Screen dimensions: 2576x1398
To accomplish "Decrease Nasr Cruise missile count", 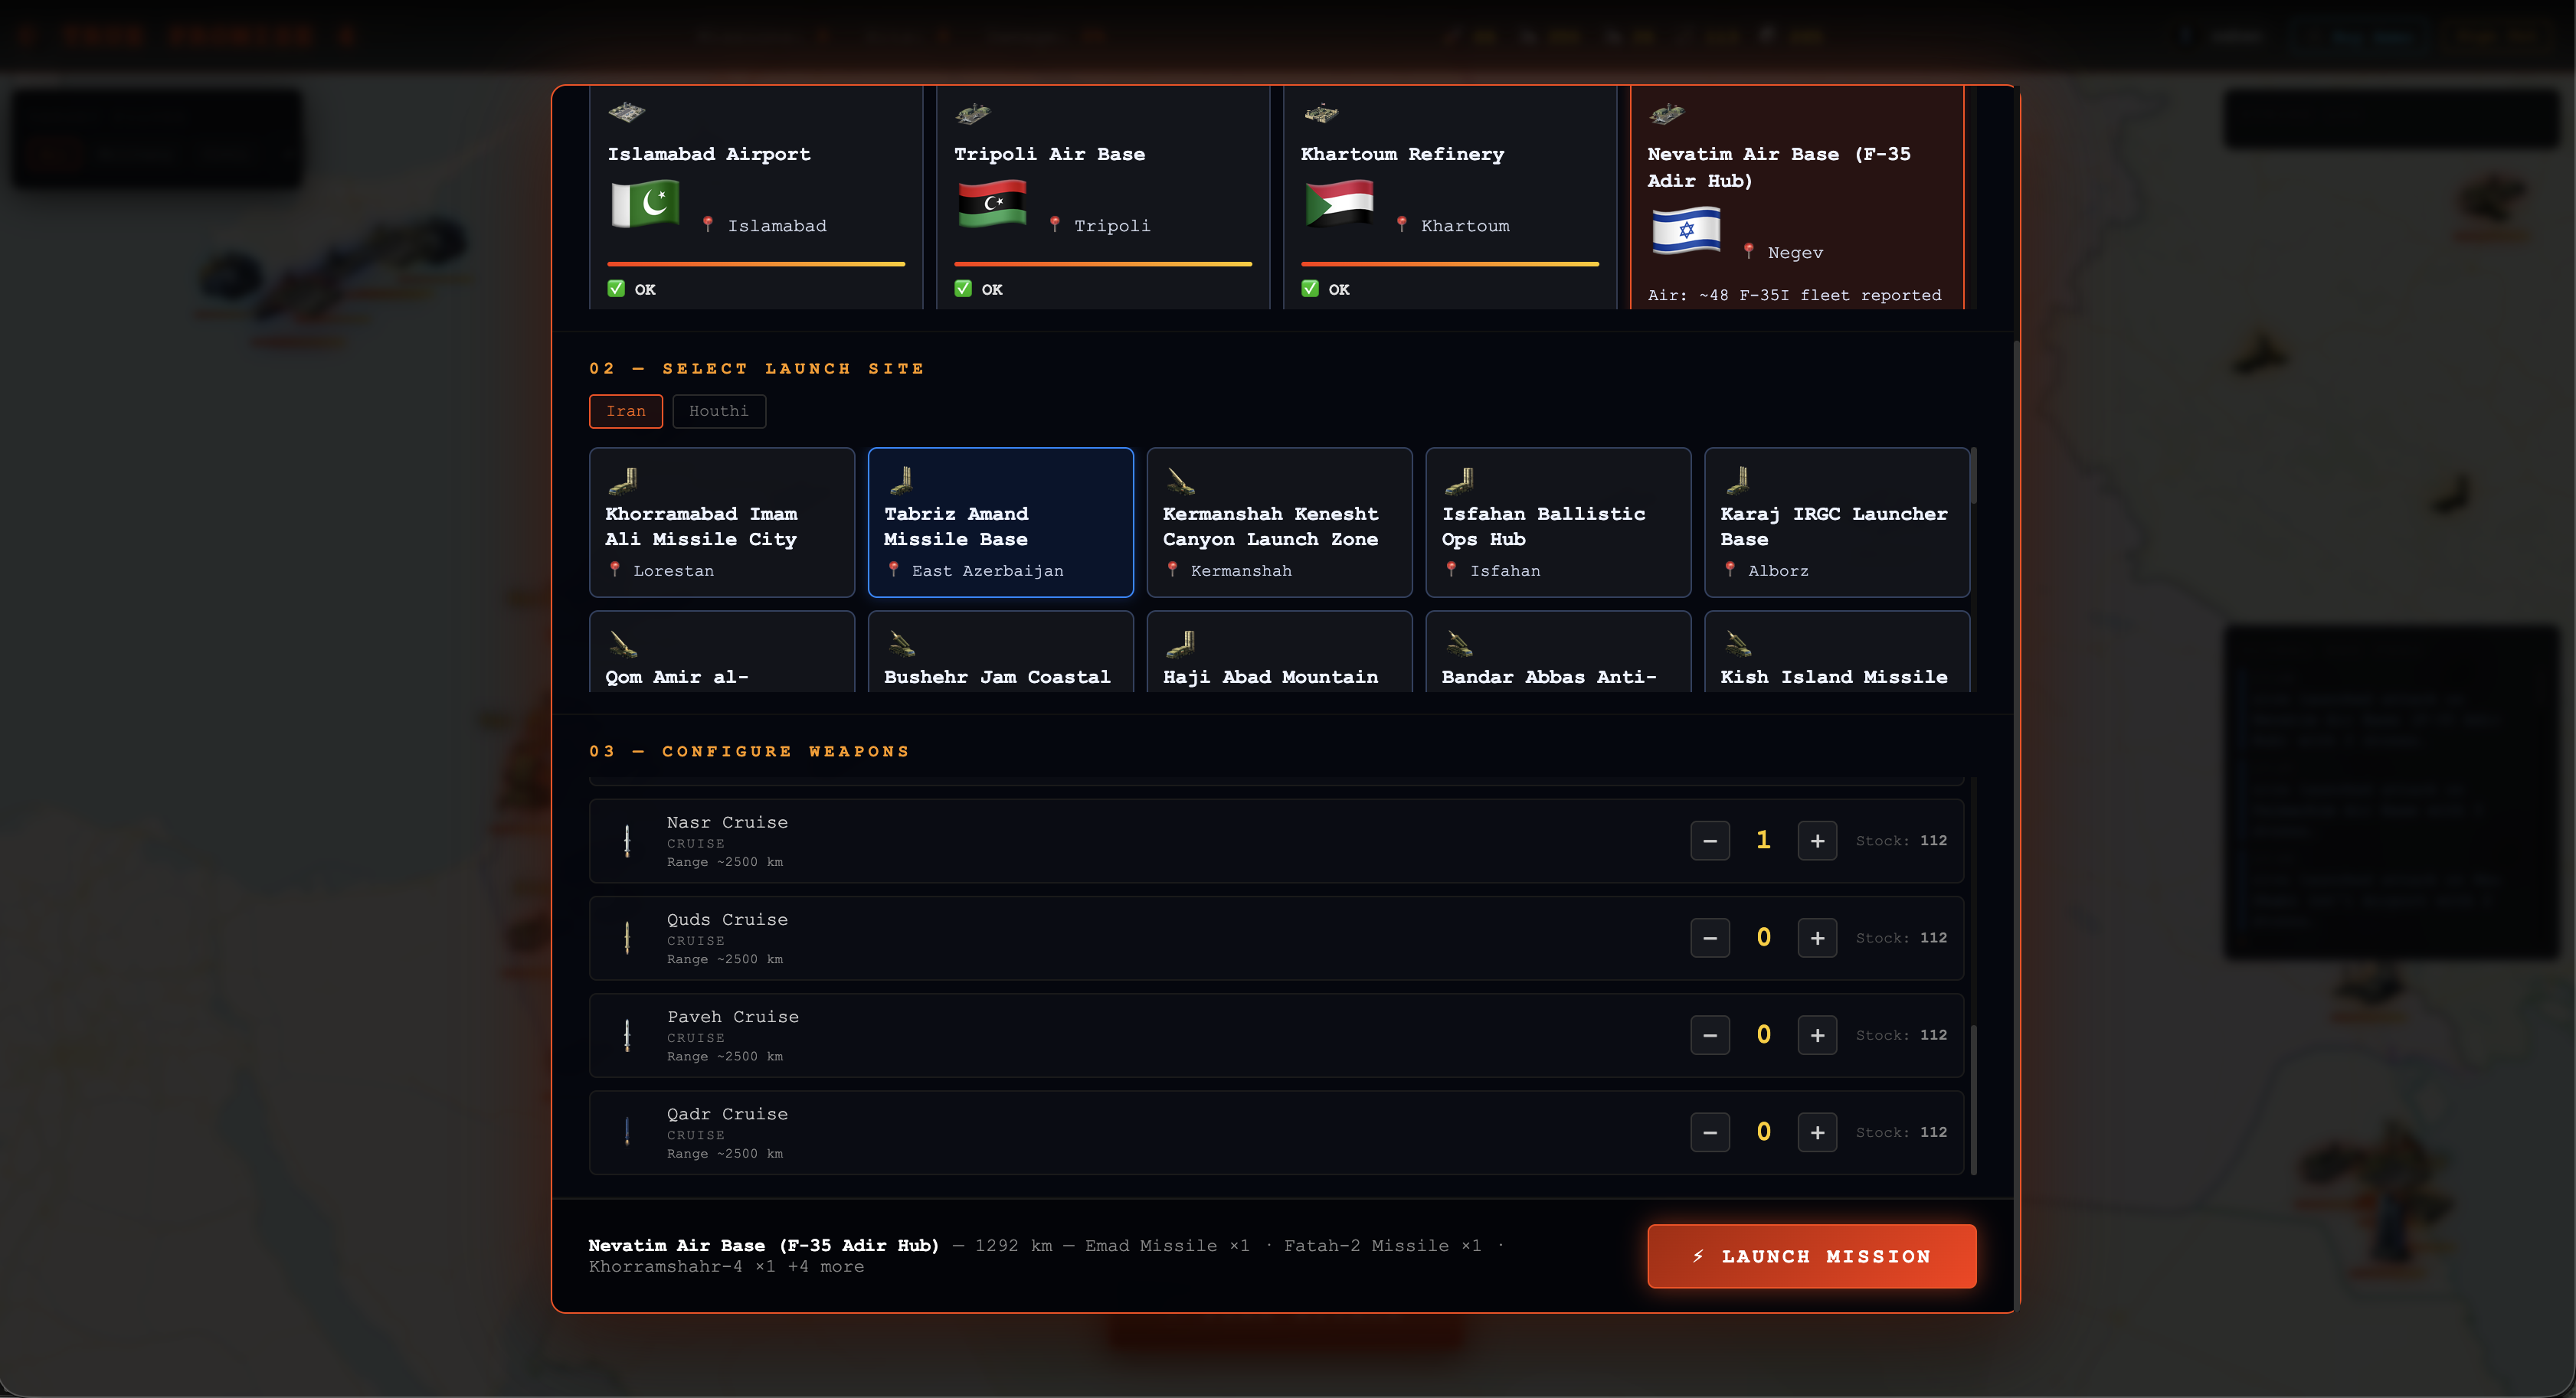I will click(1710, 841).
